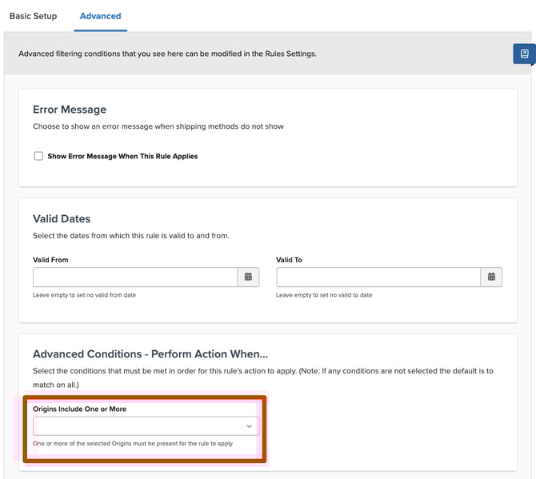Viewport: 536px width, 479px height.
Task: Enable Show Error Message When This Rule Applies checkbox
Action: click(x=38, y=156)
